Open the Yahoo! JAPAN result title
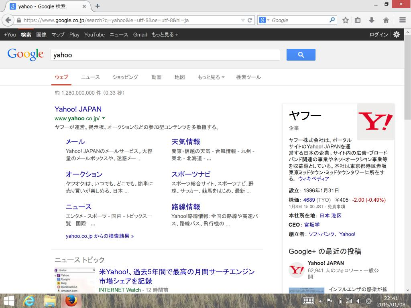Image resolution: width=411 pixels, height=308 pixels. point(78,109)
